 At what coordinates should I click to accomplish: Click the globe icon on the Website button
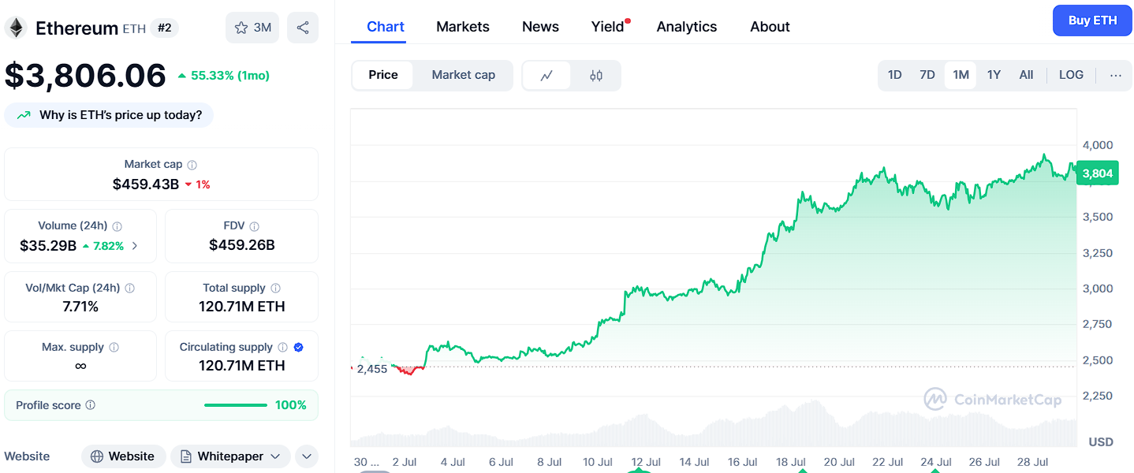click(98, 456)
